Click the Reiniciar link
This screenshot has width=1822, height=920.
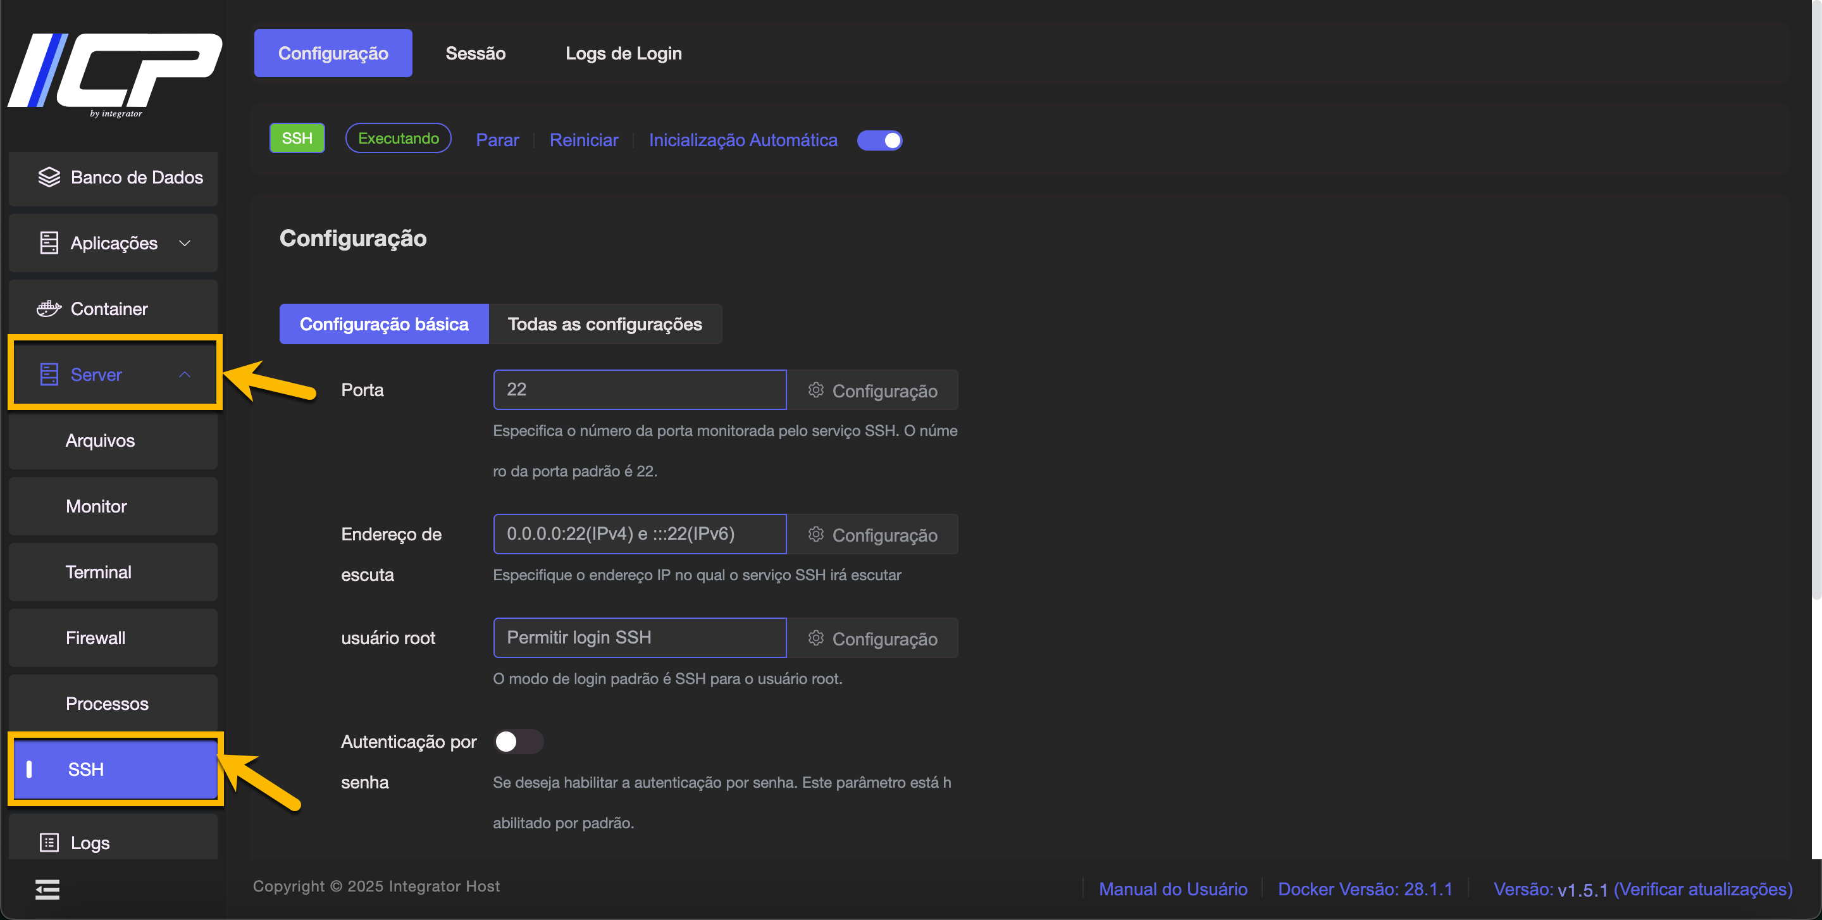pos(583,140)
